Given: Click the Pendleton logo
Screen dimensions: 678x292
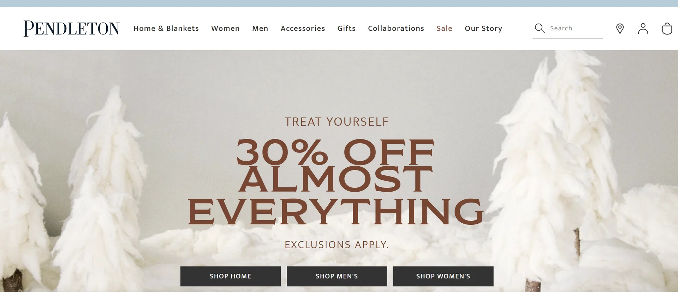Looking at the screenshot, I should pos(72,29).
